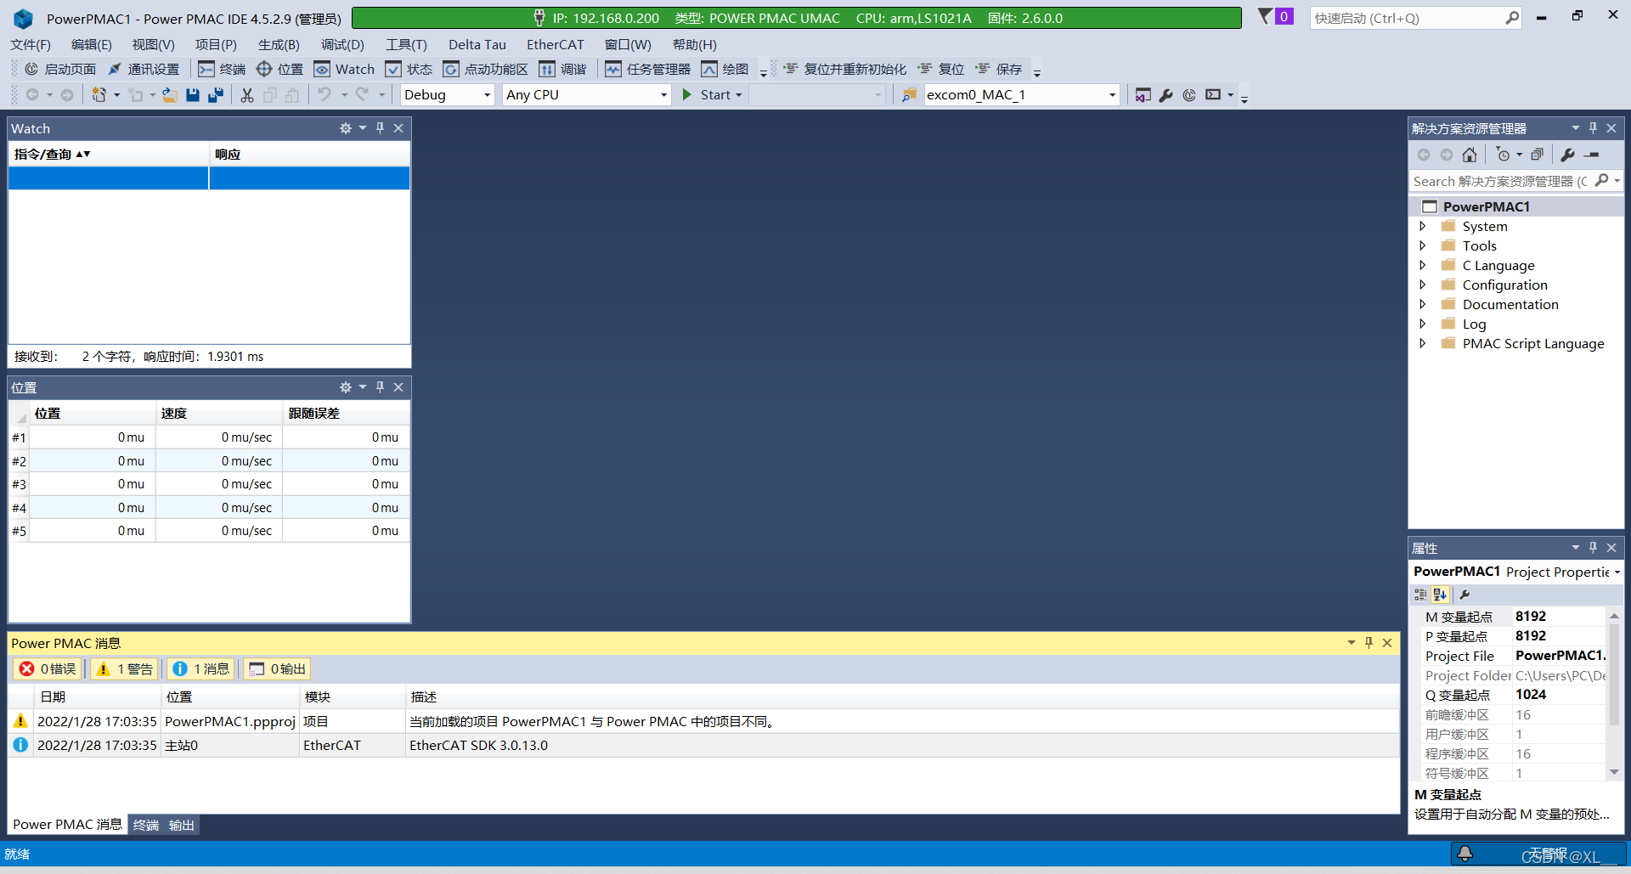1631x874 pixels.
Task: Click the save all icon
Action: click(216, 95)
